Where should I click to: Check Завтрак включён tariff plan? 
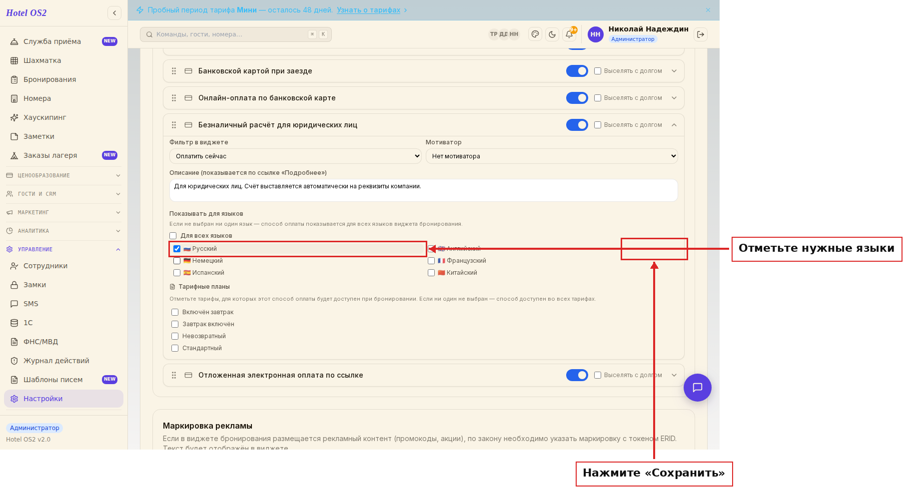(175, 324)
